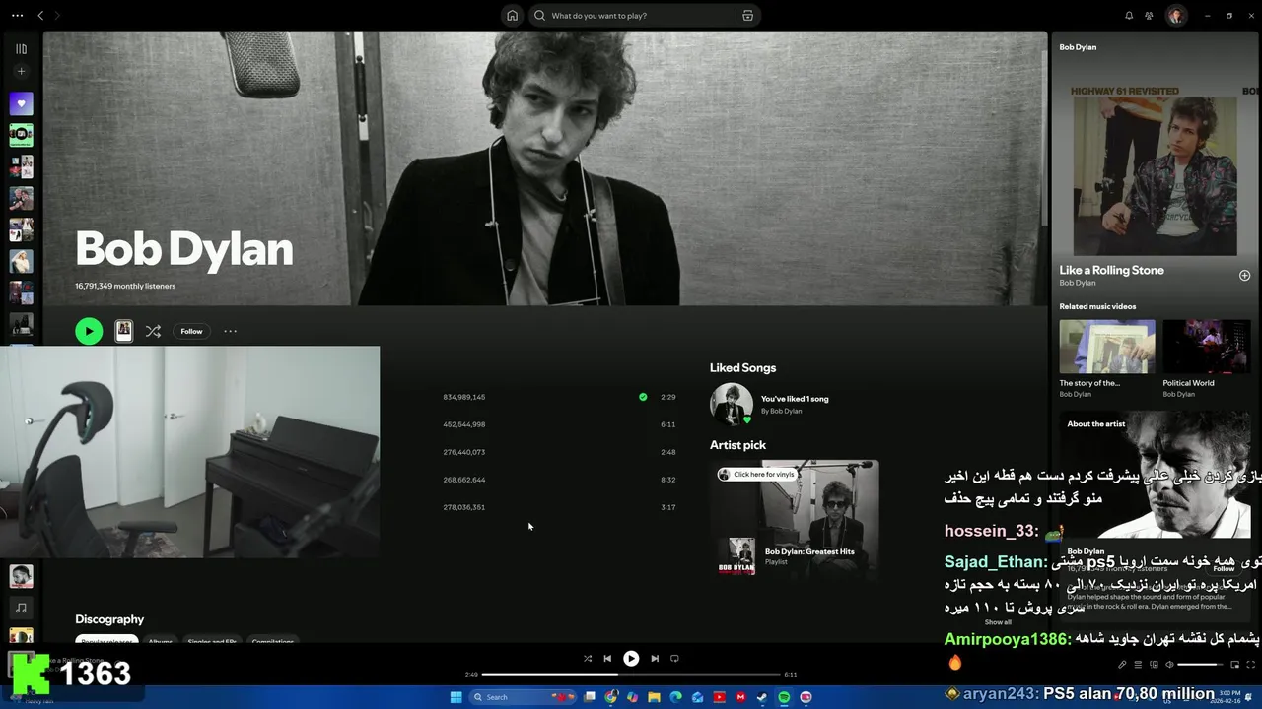Open Bob Dylan: Greatest Hits playlist
The width and height of the screenshot is (1262, 709).
coord(809,552)
